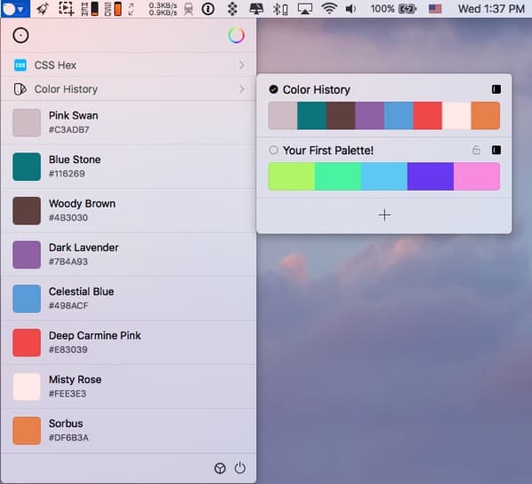
Task: Click the memory monitor menu bar icon
Action: 90,9
